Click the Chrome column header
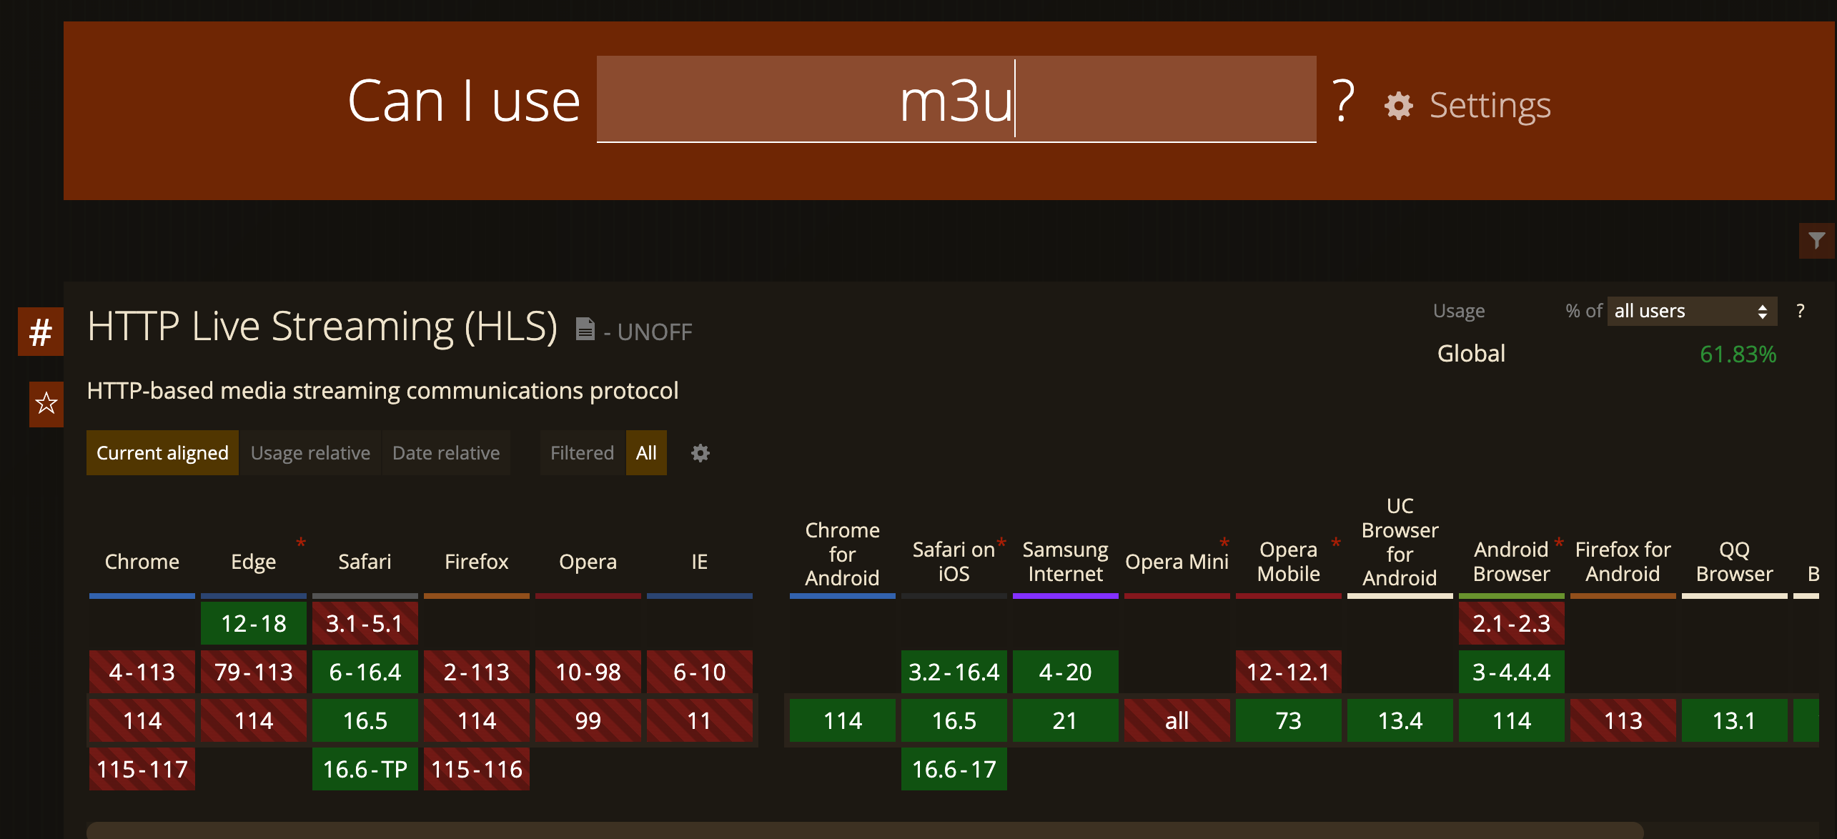 tap(142, 562)
